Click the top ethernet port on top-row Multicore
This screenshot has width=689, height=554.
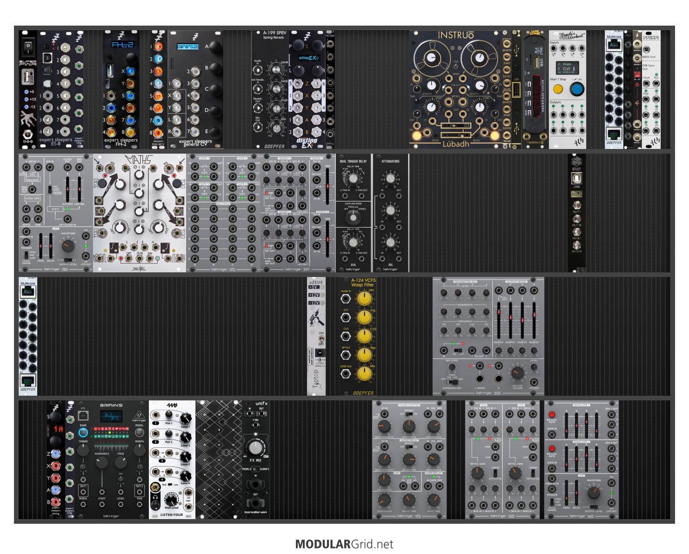point(614,45)
